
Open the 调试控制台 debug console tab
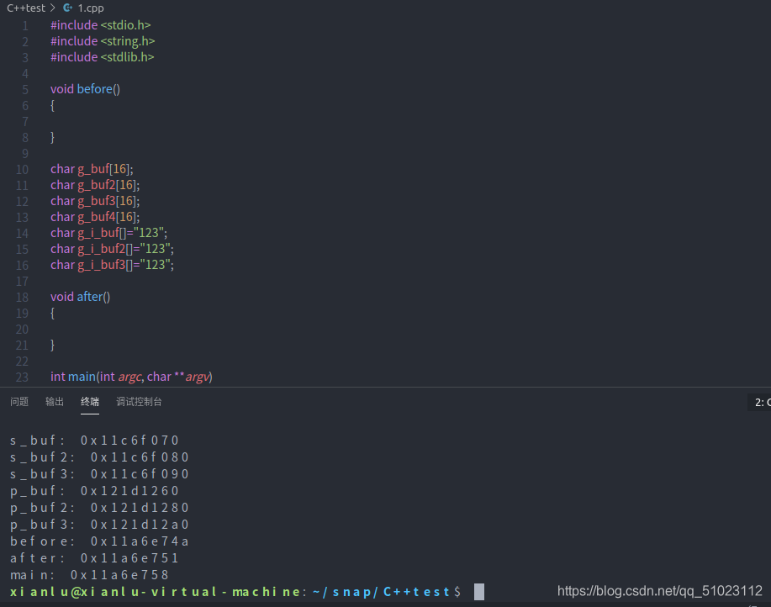140,402
